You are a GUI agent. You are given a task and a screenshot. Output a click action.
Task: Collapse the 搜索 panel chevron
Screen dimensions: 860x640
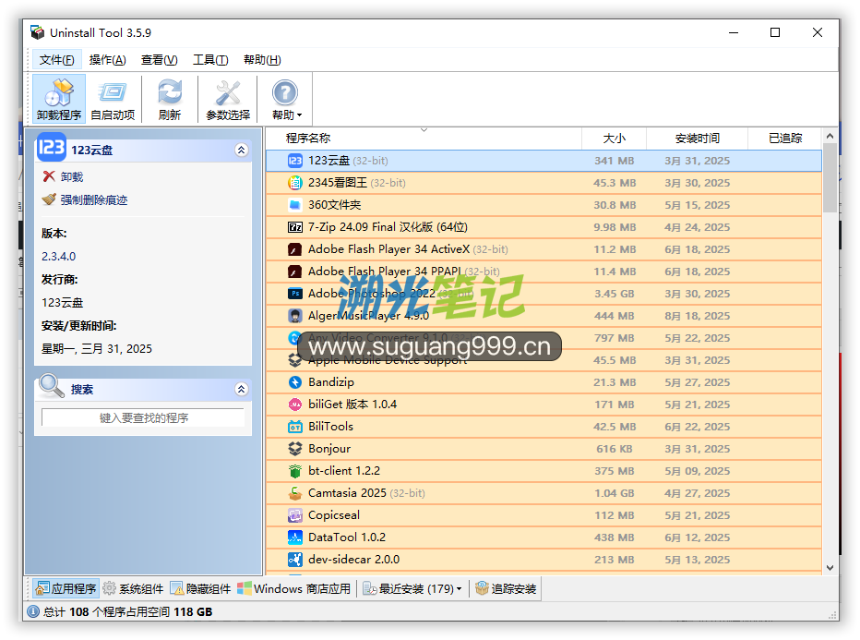[x=242, y=390]
